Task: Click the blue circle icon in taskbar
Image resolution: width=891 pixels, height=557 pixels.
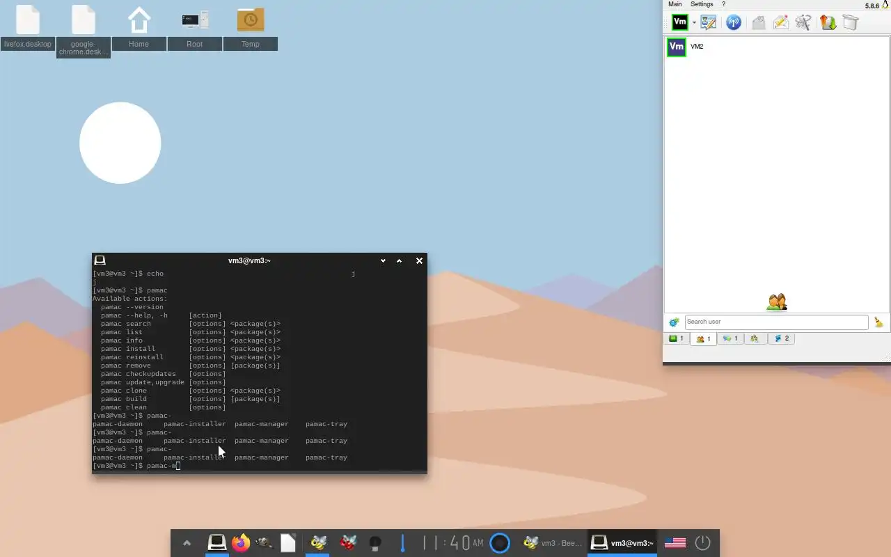Action: coord(500,542)
